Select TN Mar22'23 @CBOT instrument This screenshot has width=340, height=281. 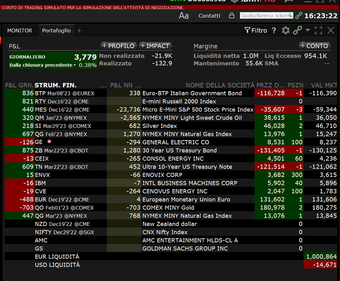coord(61,167)
